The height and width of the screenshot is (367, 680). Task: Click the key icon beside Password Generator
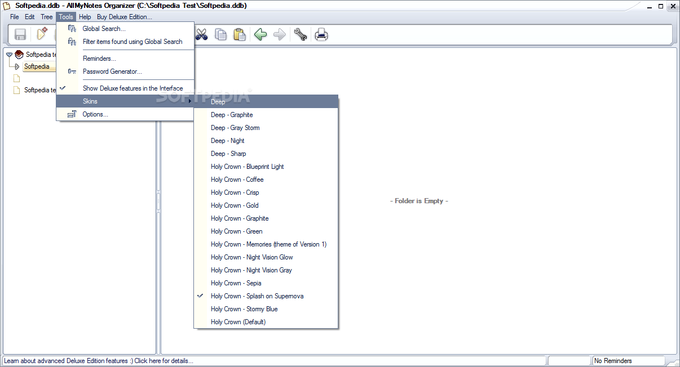72,71
